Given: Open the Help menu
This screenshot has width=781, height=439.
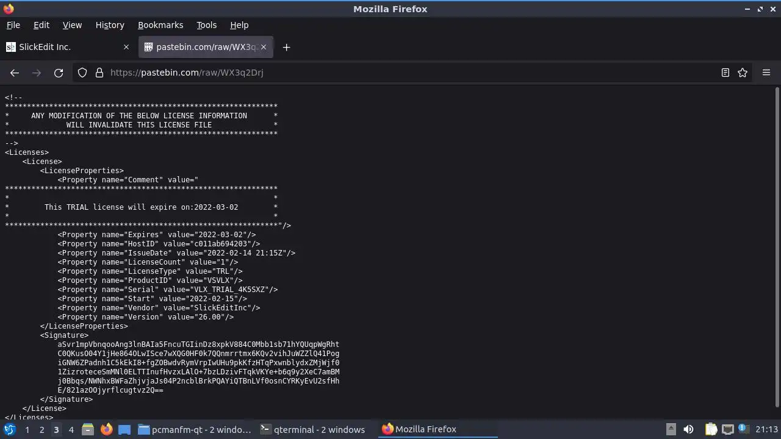Looking at the screenshot, I should (x=239, y=25).
